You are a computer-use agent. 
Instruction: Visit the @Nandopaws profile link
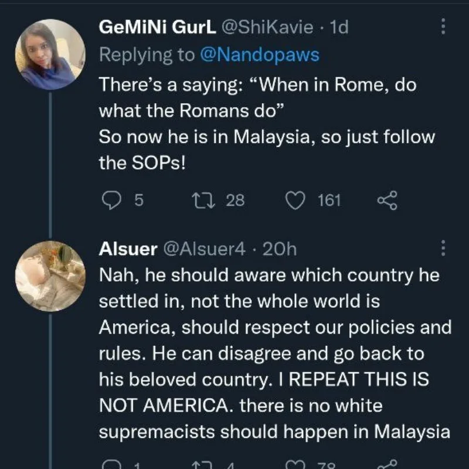260,55
